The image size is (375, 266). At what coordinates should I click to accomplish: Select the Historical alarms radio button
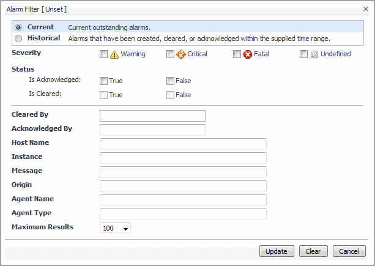click(x=18, y=38)
